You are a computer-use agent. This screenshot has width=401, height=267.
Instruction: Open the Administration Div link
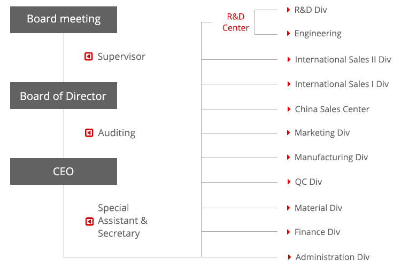(332, 257)
